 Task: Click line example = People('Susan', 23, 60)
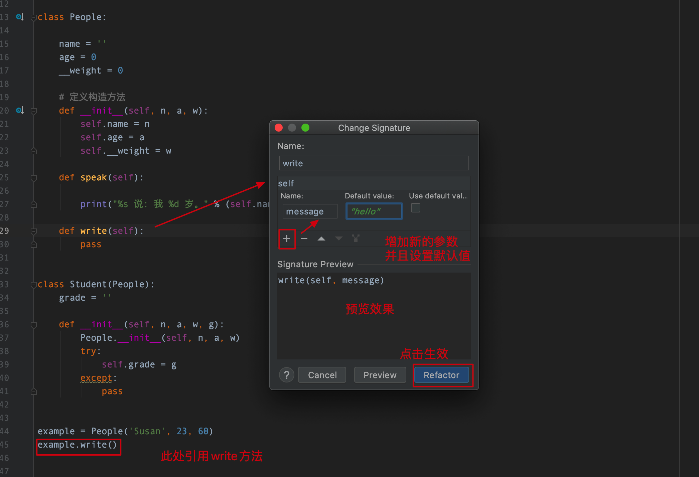(125, 431)
